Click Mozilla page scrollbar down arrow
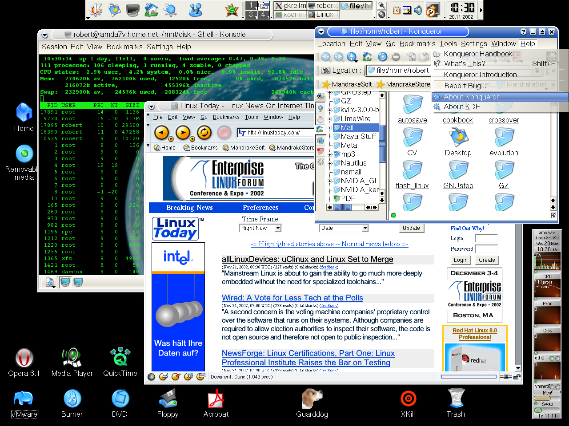This screenshot has width=569, height=426. tap(518, 368)
